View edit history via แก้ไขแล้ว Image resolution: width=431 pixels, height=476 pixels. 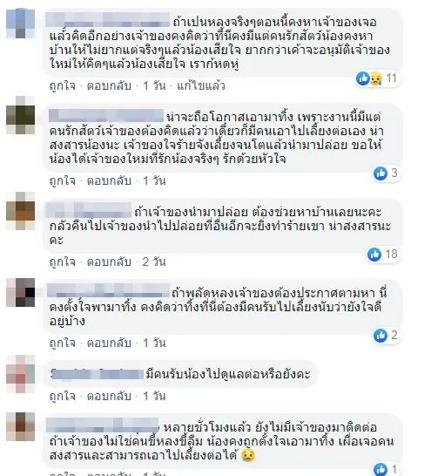(x=201, y=86)
